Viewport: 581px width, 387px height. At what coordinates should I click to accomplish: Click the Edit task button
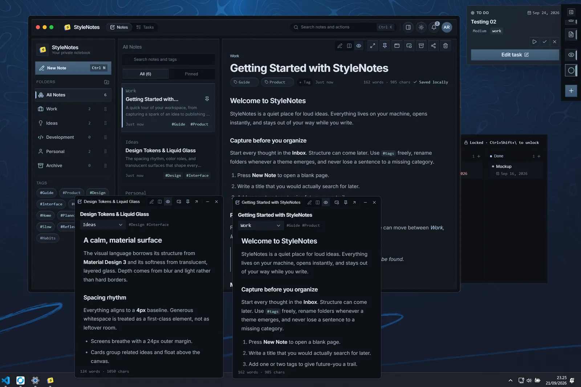click(x=515, y=55)
